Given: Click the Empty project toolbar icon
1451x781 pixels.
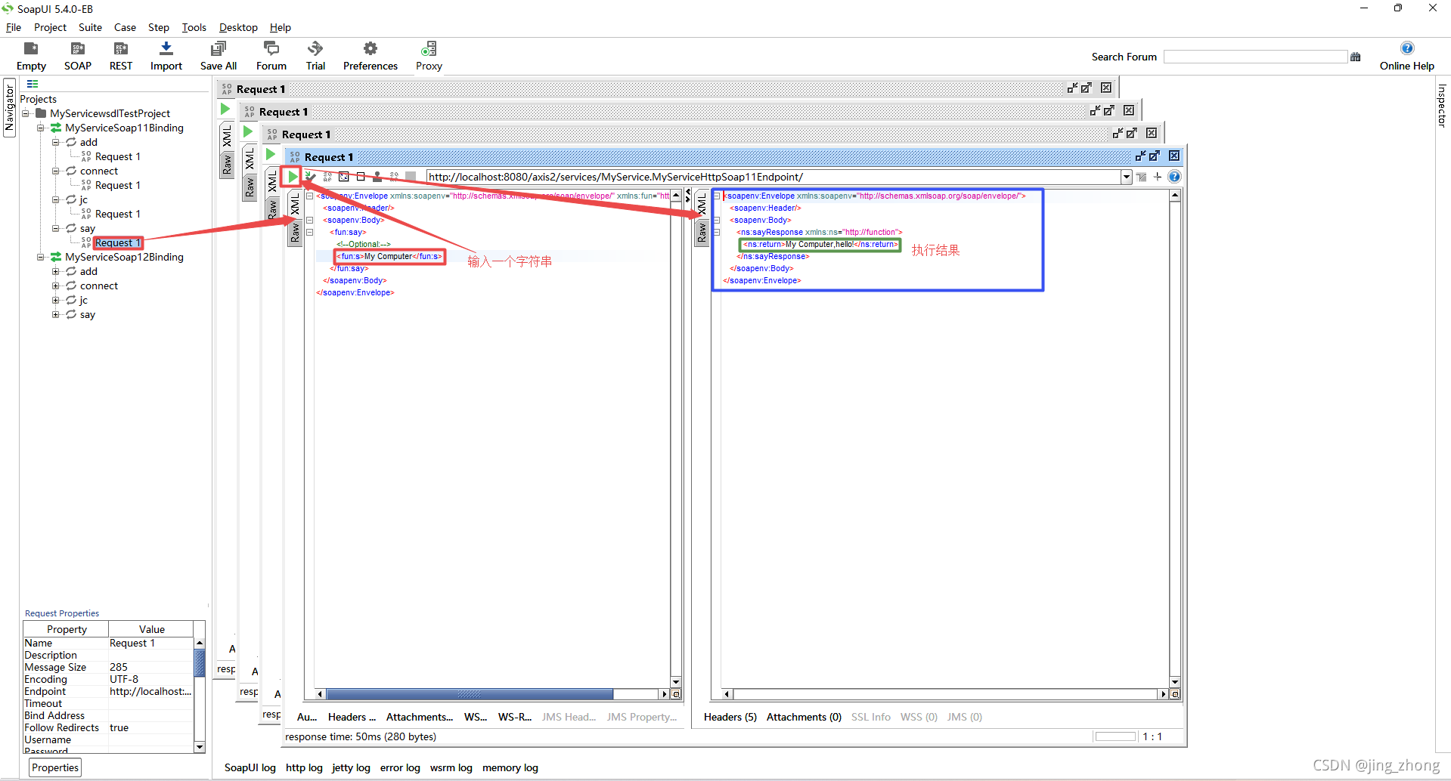Looking at the screenshot, I should coord(31,49).
